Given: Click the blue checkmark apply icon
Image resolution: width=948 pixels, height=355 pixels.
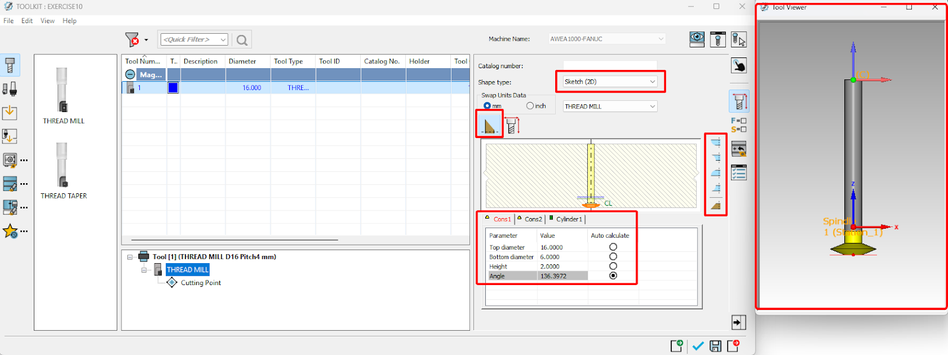Looking at the screenshot, I should point(698,346).
